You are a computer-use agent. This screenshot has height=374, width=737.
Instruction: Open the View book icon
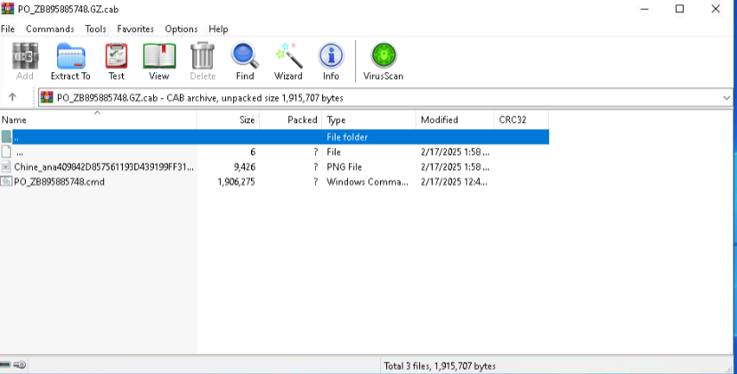click(x=159, y=60)
